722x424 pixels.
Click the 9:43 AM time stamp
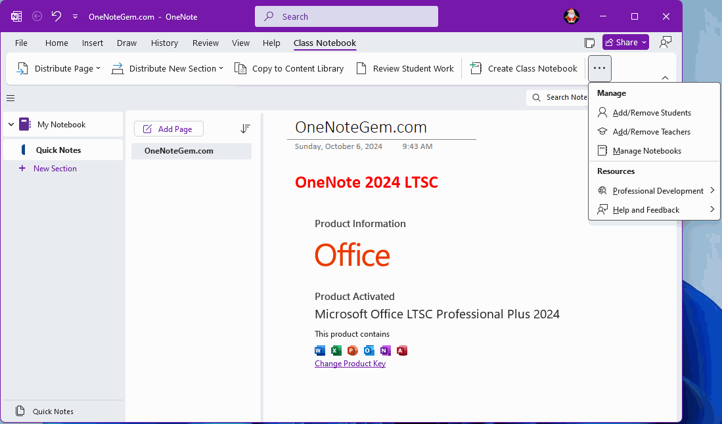click(417, 146)
